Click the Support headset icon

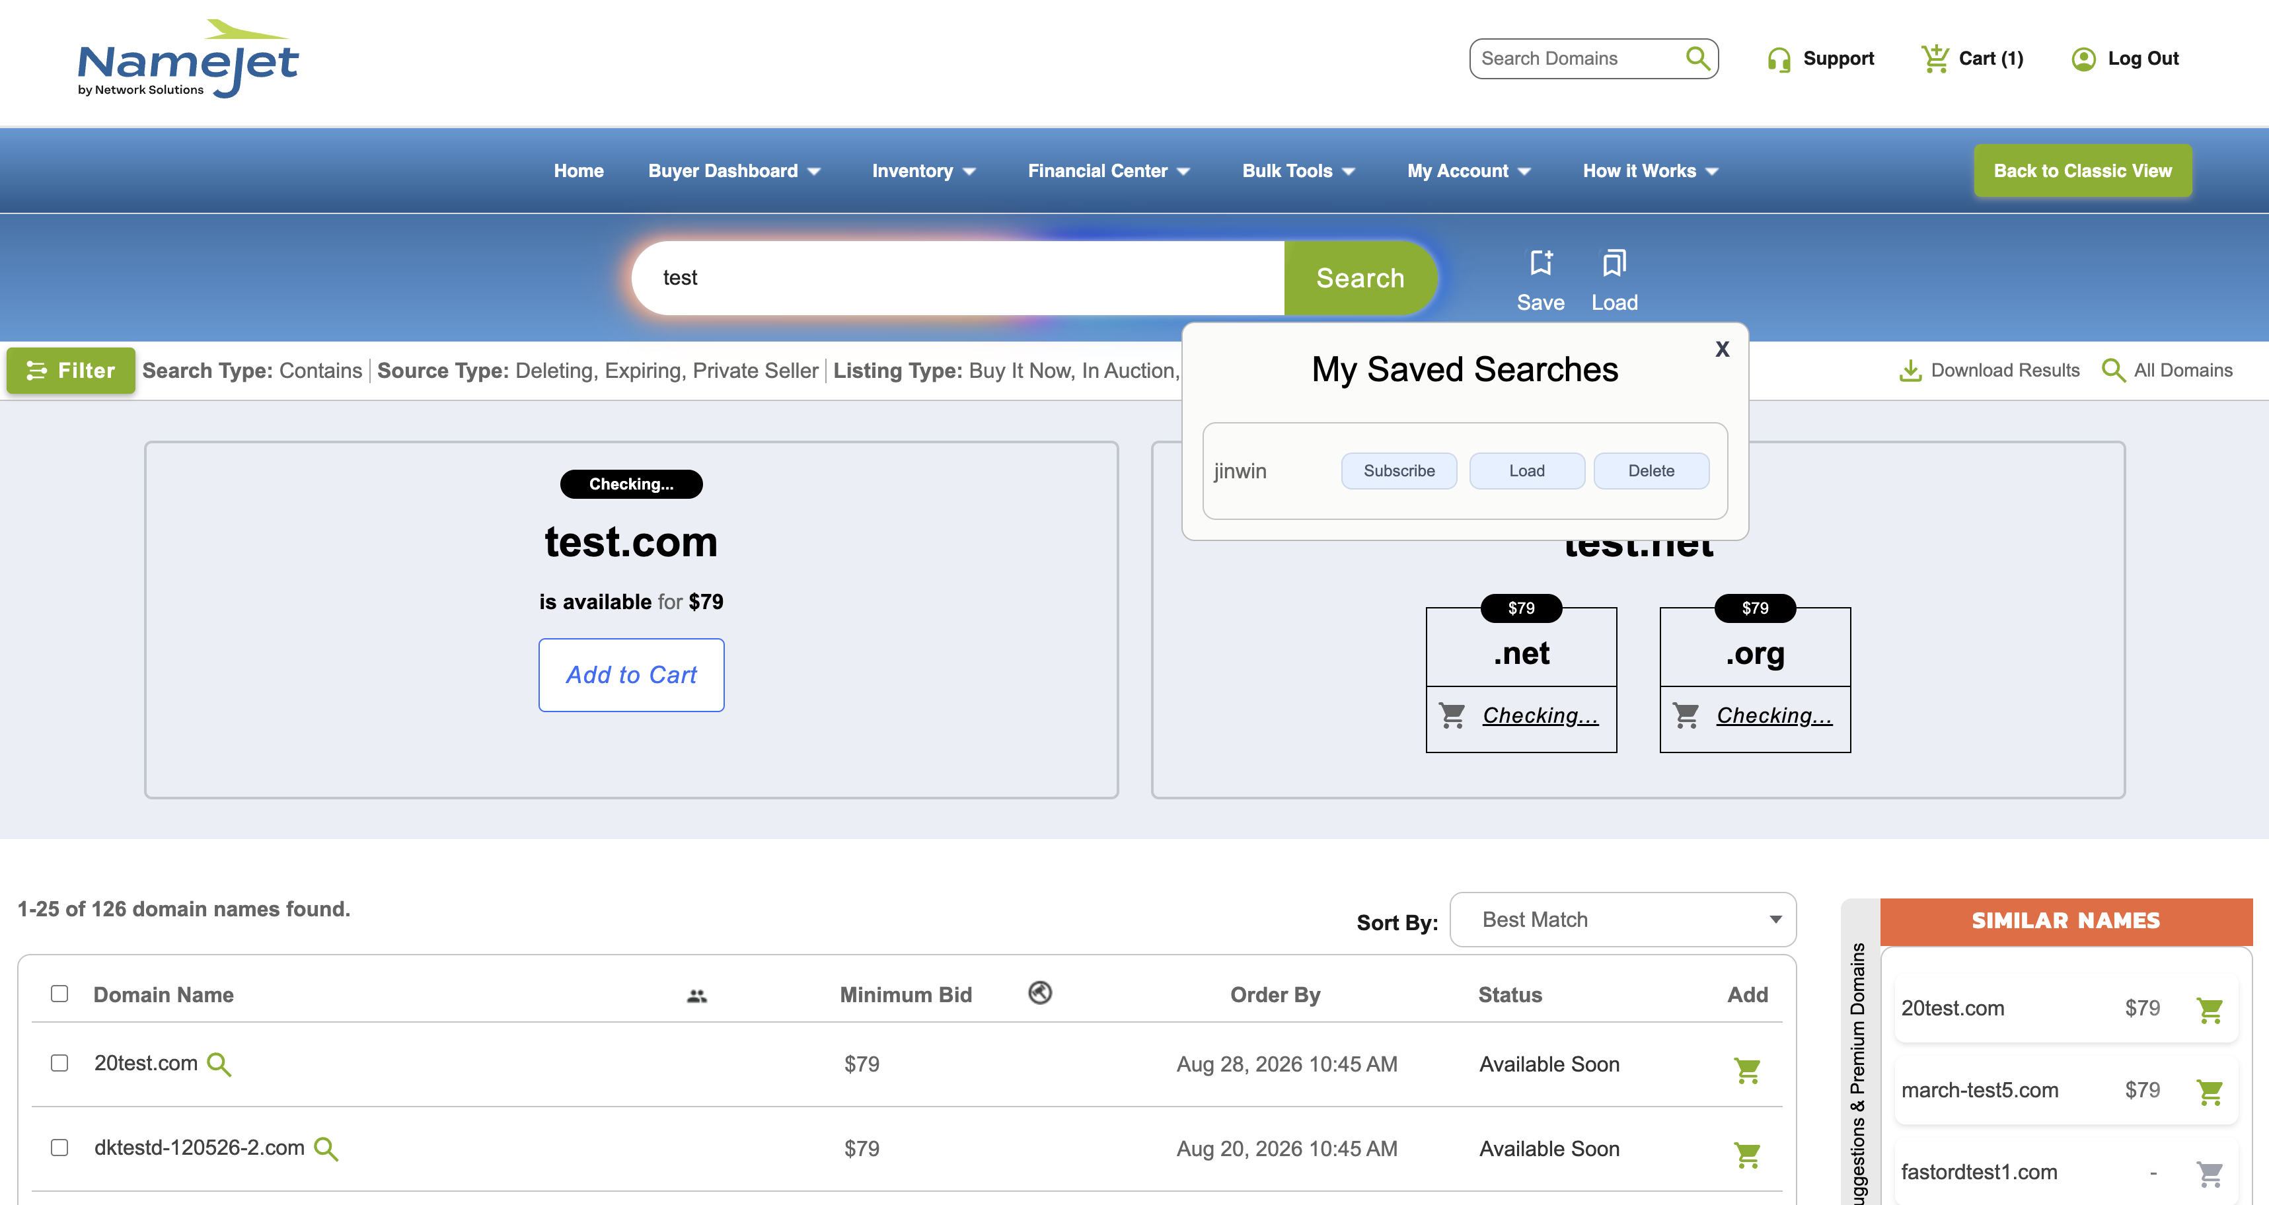1778,59
